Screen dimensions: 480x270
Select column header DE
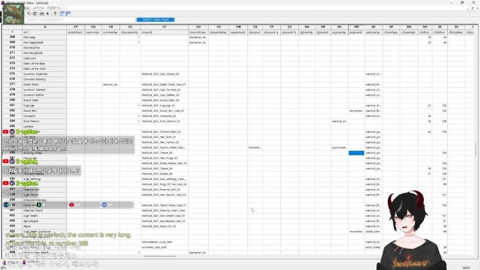(x=373, y=27)
